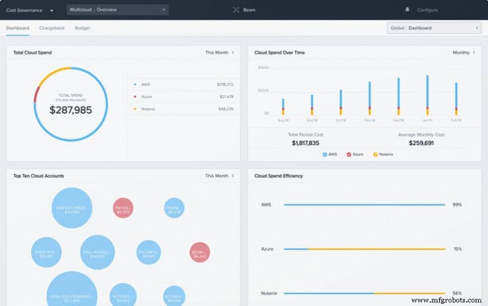This screenshot has height=306, width=488.
Task: Click the AWS 99% efficiency value
Action: tap(457, 205)
